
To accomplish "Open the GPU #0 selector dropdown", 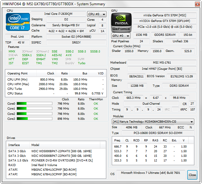I will click(x=121, y=36).
